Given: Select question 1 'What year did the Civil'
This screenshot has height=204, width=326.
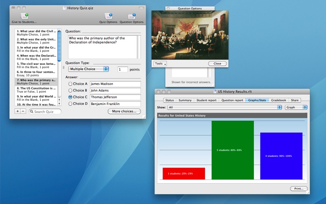Looking at the screenshot, I should tap(36, 33).
